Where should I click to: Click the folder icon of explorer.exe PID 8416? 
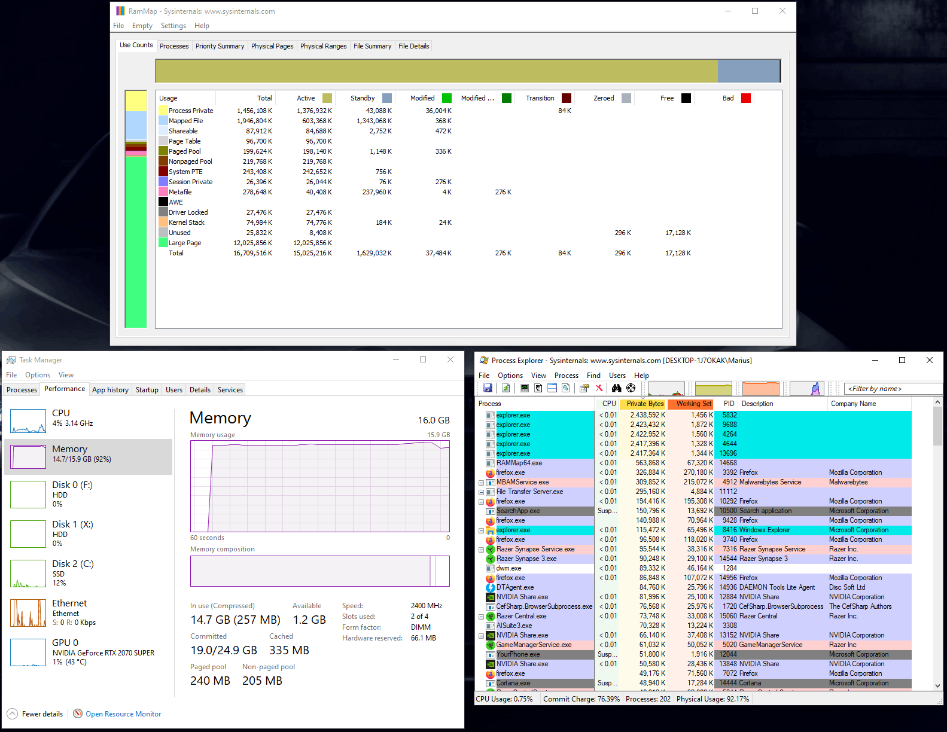pos(490,530)
